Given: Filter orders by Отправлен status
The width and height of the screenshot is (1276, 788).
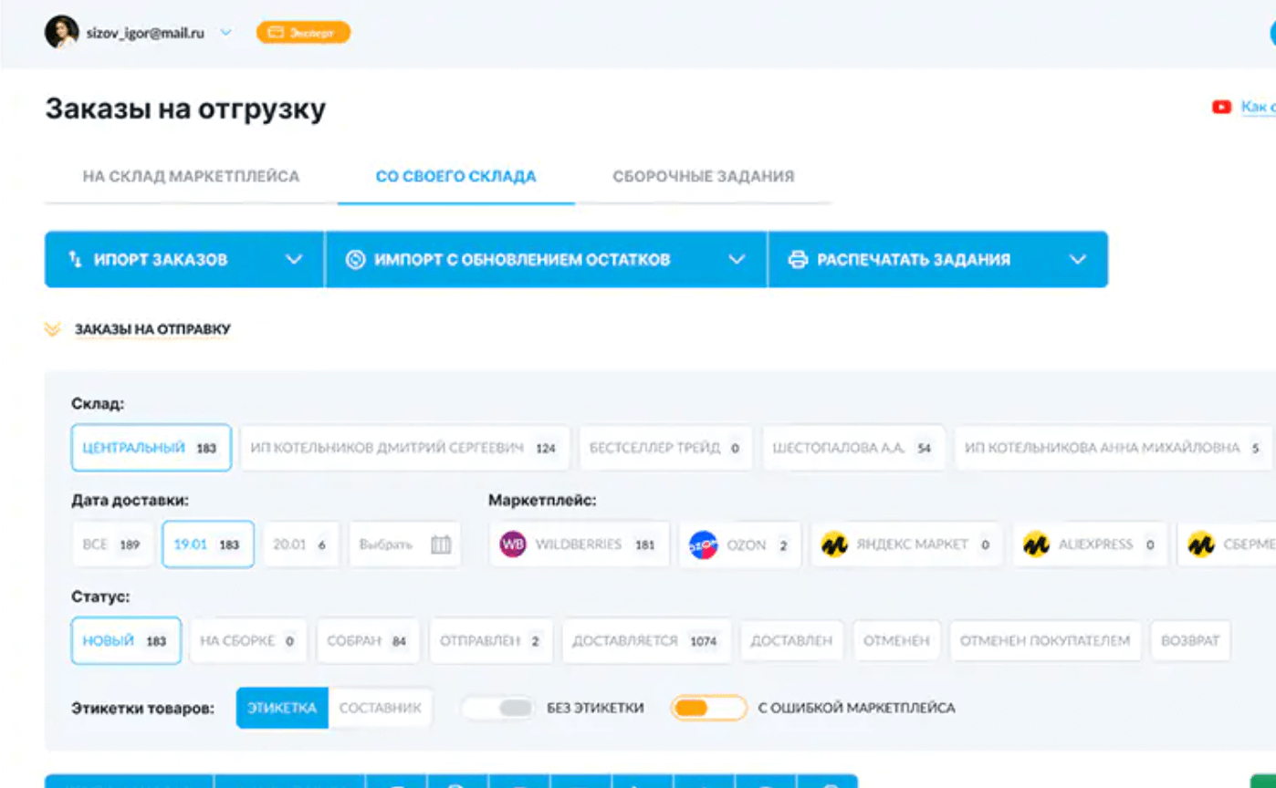Looking at the screenshot, I should click(x=491, y=641).
